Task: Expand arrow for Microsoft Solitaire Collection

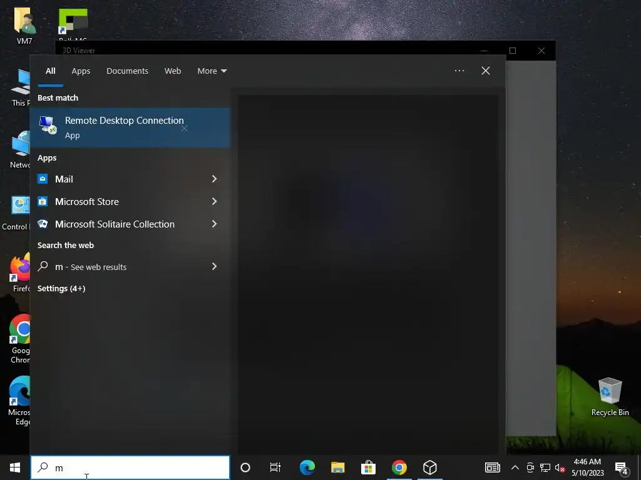Action: coord(214,224)
